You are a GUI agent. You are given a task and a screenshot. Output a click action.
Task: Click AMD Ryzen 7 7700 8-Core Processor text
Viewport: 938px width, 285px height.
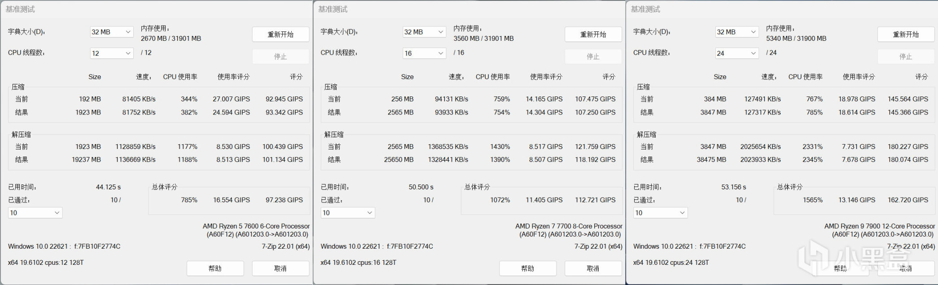click(x=569, y=226)
